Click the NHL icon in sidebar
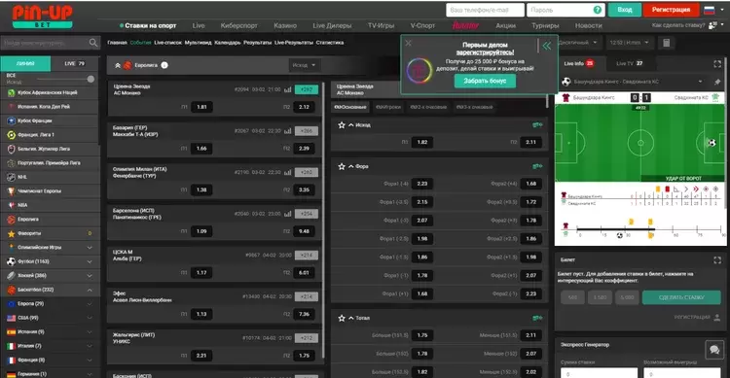Image resolution: width=730 pixels, height=378 pixels. coord(11,177)
